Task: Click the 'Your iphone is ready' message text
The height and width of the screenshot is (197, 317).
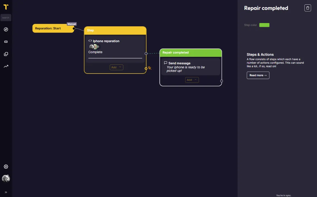Action: tap(185, 69)
